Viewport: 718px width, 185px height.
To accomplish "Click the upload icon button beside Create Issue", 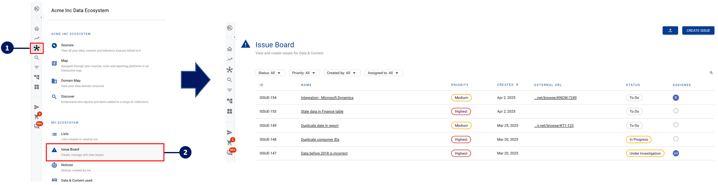I will pos(670,31).
